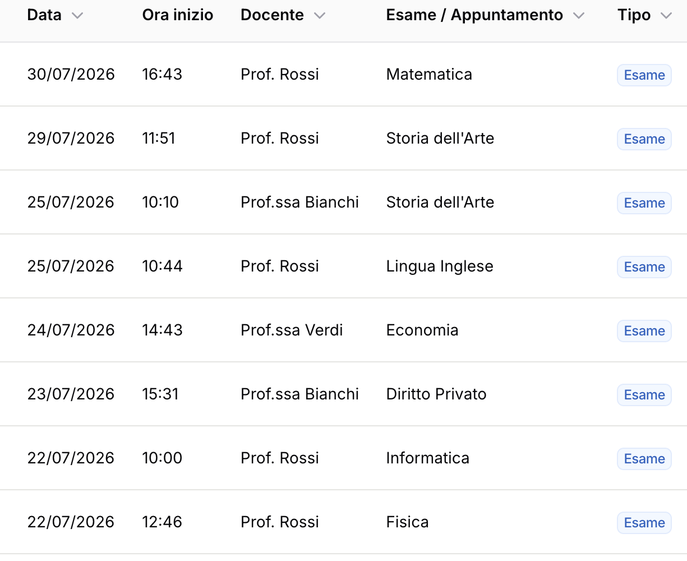This screenshot has width=687, height=561.
Task: Click the date 23/07/2026 for Diritto Privato
Action: 71,394
